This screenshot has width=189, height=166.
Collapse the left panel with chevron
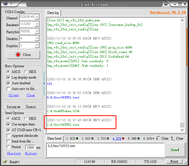coord(44,83)
